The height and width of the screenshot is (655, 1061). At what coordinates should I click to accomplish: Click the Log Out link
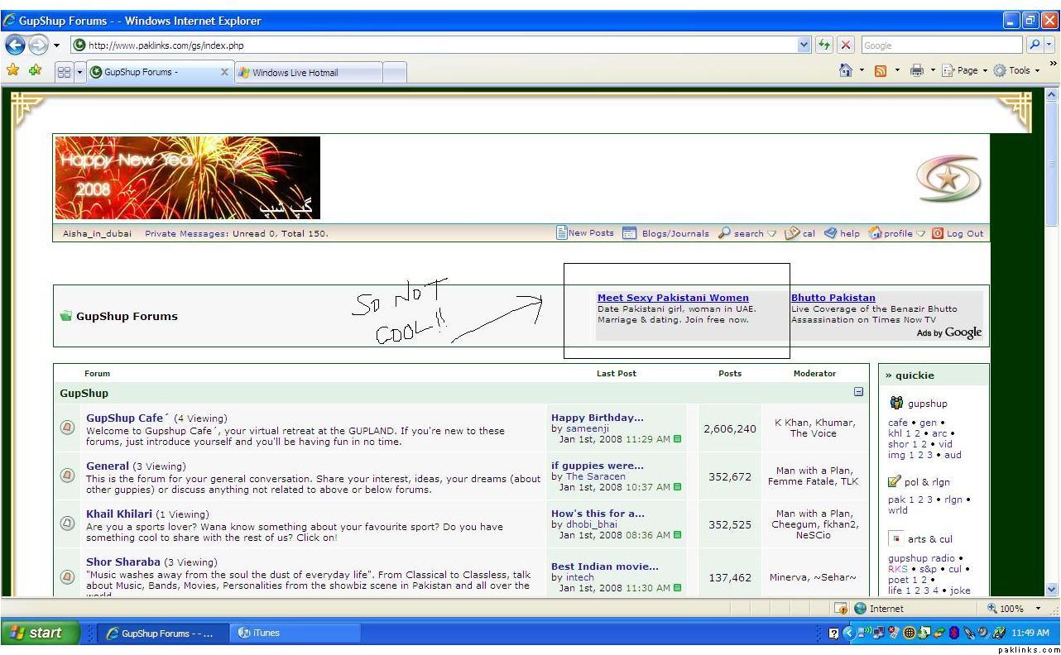[964, 234]
